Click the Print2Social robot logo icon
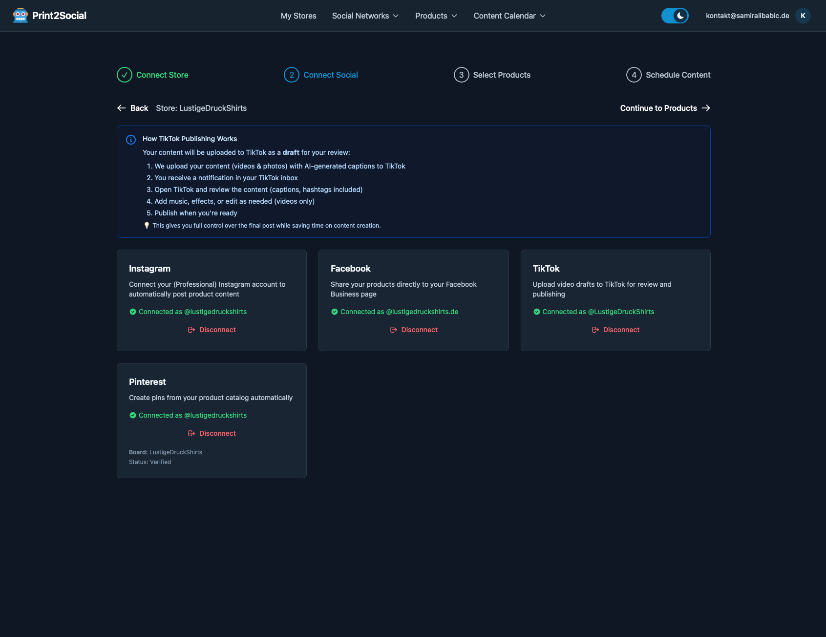The image size is (826, 637). point(20,16)
